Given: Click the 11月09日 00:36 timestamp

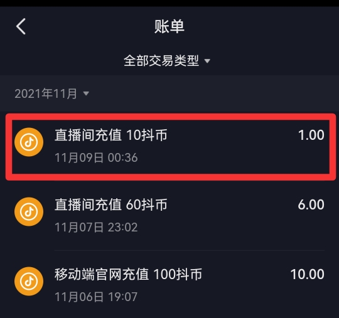Looking at the screenshot, I should pos(96,157).
